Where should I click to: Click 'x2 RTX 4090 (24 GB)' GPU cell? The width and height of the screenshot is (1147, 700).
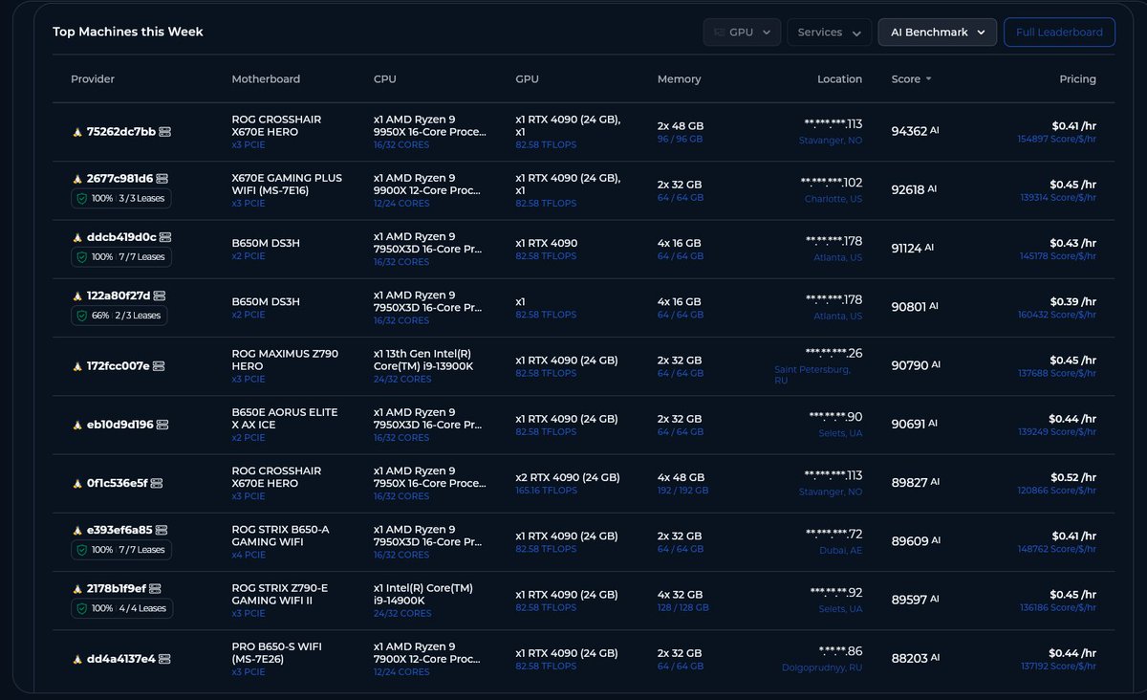pyautogui.click(x=567, y=477)
